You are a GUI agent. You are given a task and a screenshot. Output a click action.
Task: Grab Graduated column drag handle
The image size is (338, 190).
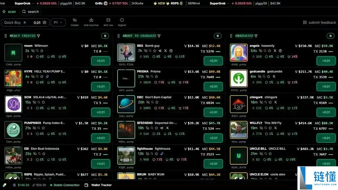(x=231, y=36)
